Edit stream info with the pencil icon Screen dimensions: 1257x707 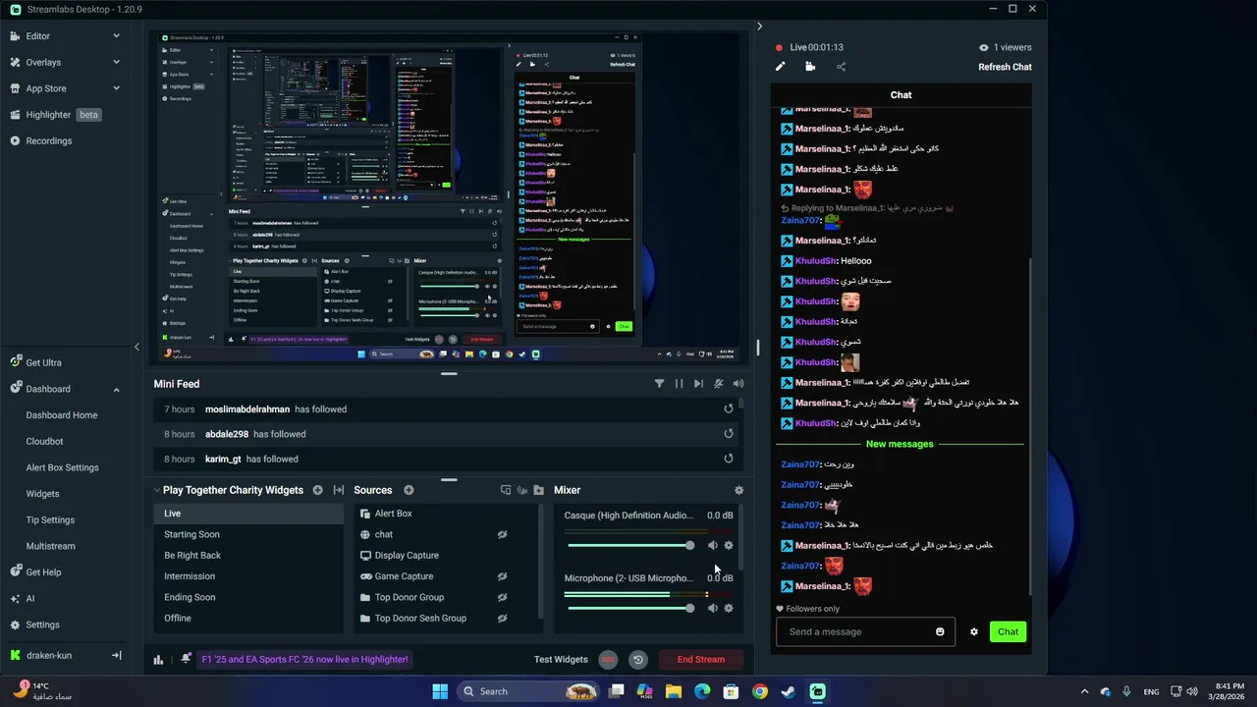pos(781,67)
